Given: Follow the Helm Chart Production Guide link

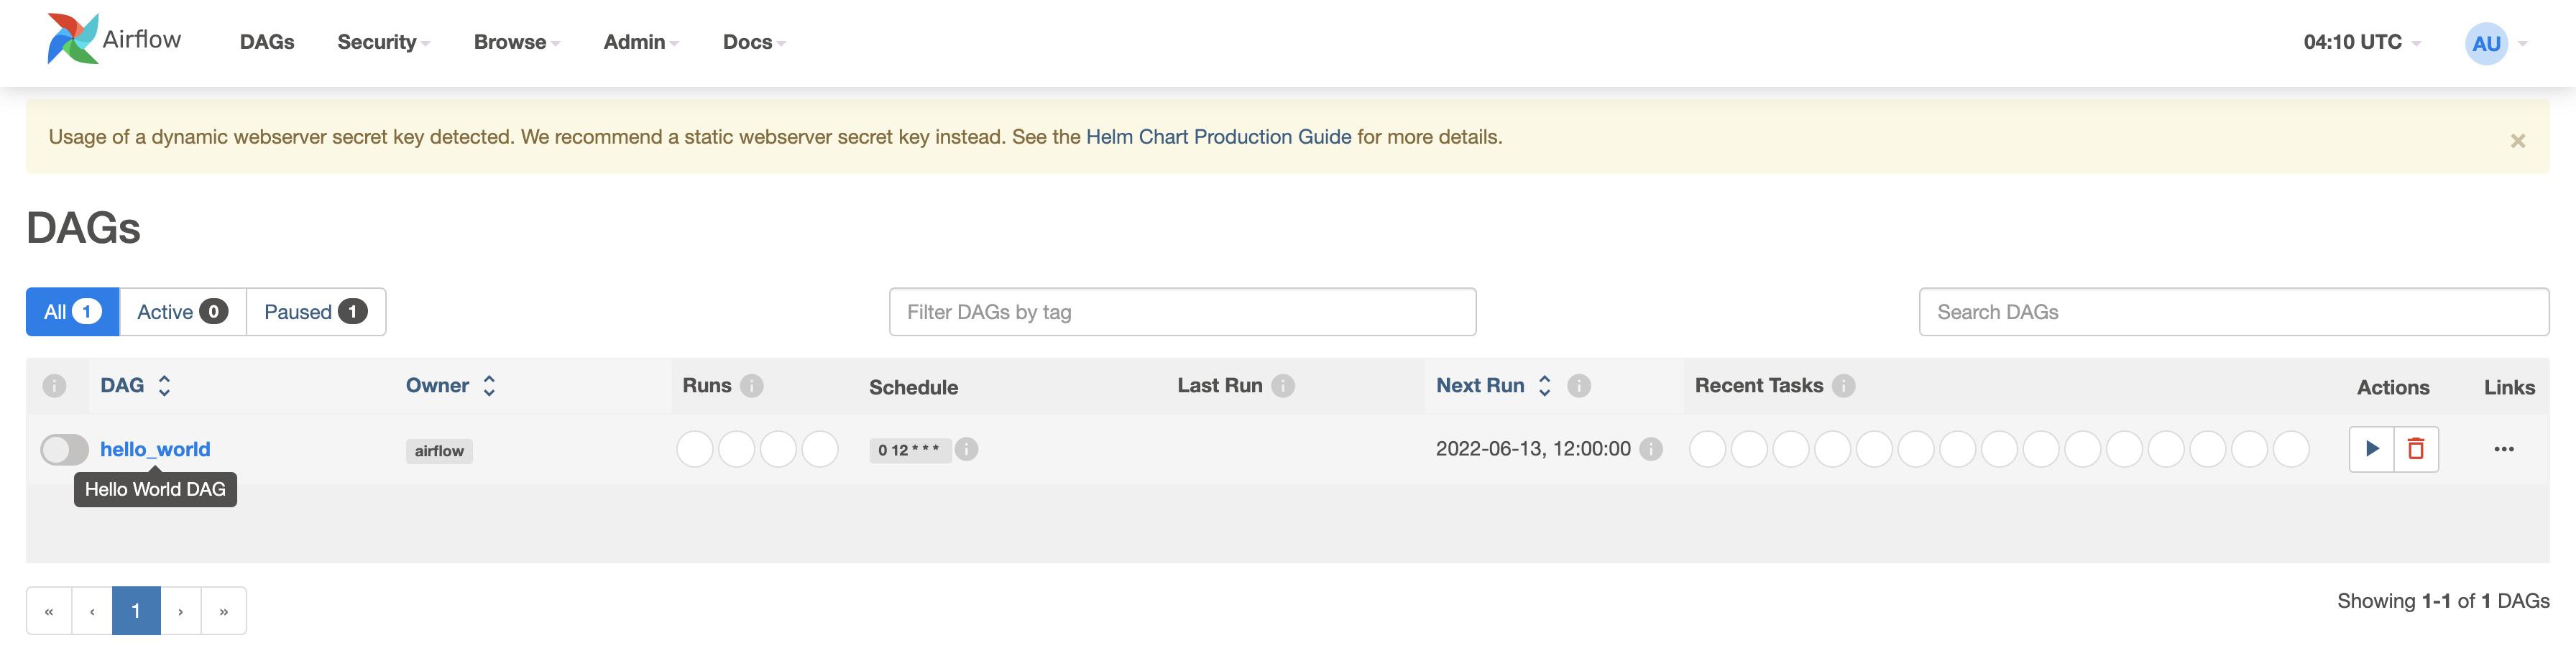Looking at the screenshot, I should (1218, 137).
